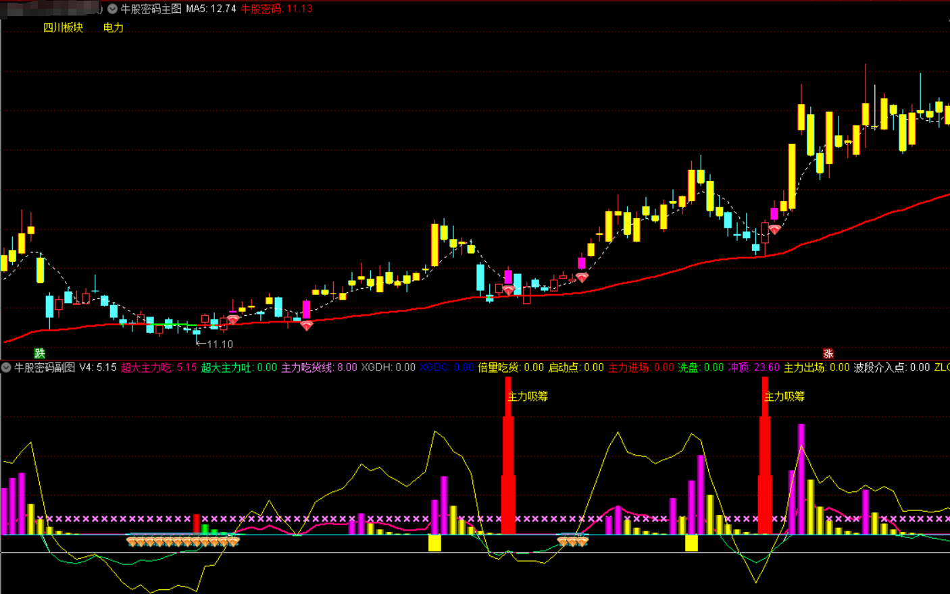The image size is (950, 594).
Task: Click the red 涨 marker badge
Action: tap(828, 353)
